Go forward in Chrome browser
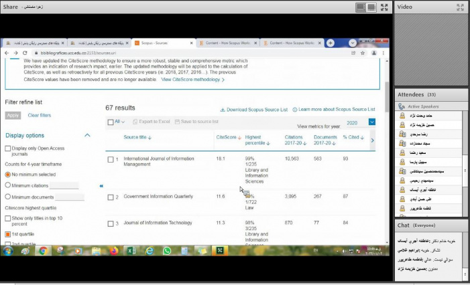The height and width of the screenshot is (285, 470). (x=15, y=53)
